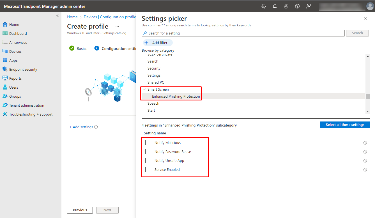Screen dimensions: 375x218
Task: Check the Notify Malicious checkbox
Action: point(148,143)
